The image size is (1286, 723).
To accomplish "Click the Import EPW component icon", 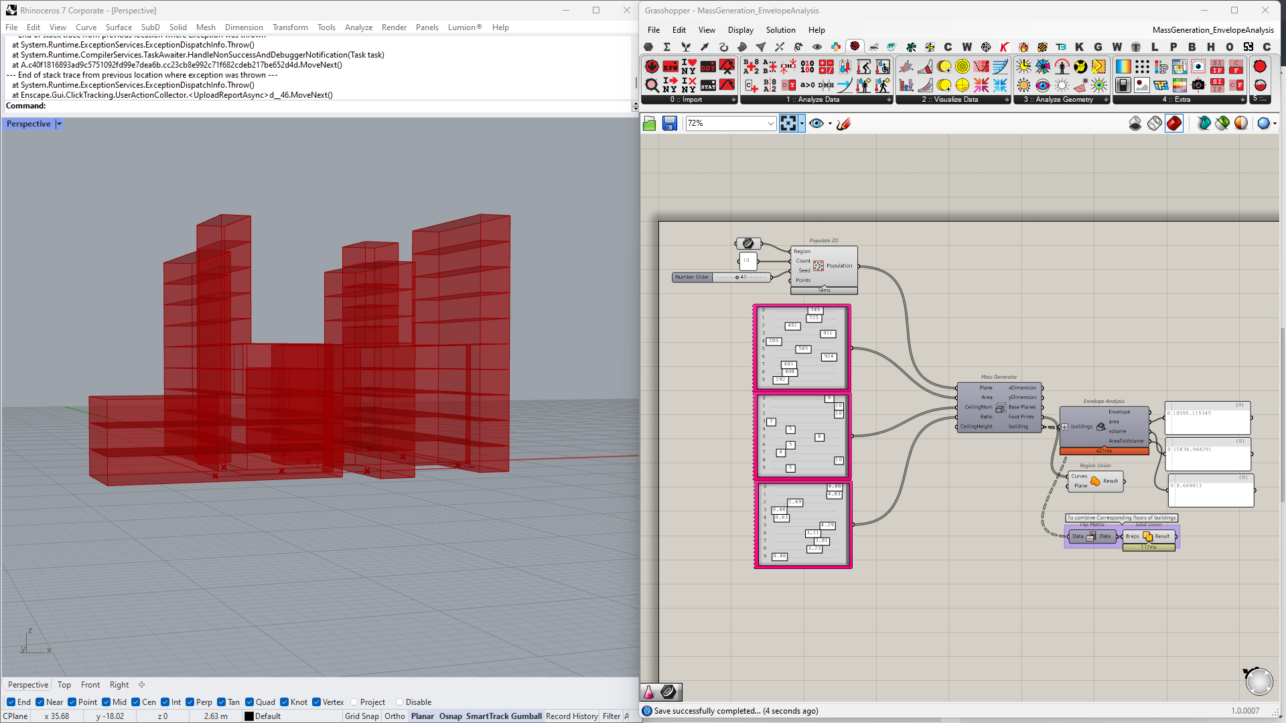I will 670,66.
